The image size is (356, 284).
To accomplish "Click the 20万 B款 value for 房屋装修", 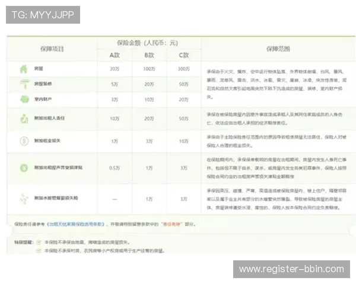I will tap(149, 84).
